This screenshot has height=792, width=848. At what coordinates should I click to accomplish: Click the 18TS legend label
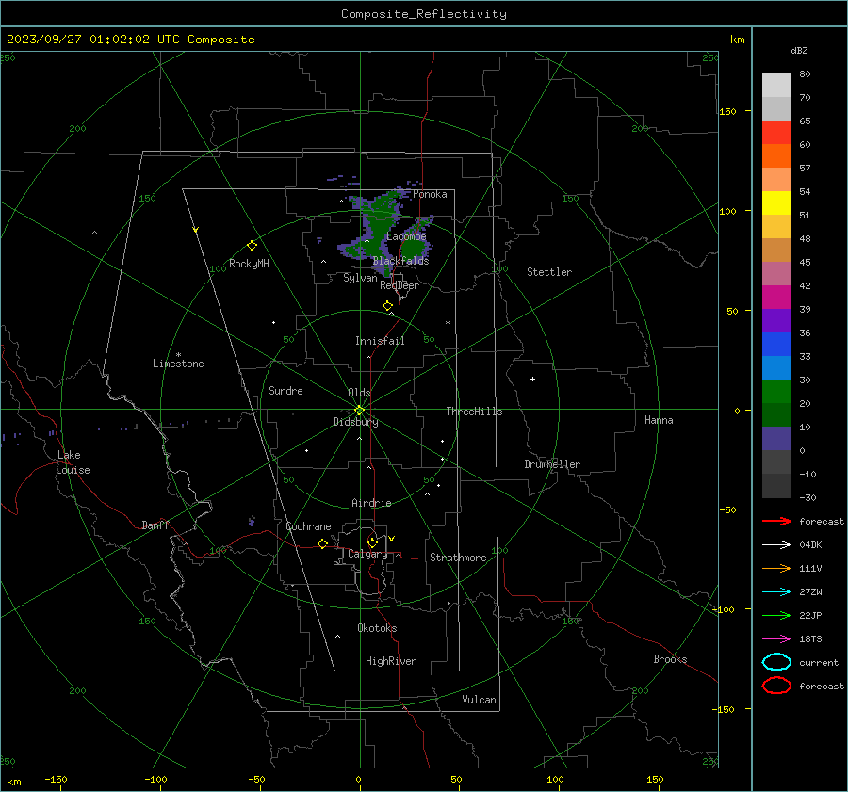pos(810,639)
